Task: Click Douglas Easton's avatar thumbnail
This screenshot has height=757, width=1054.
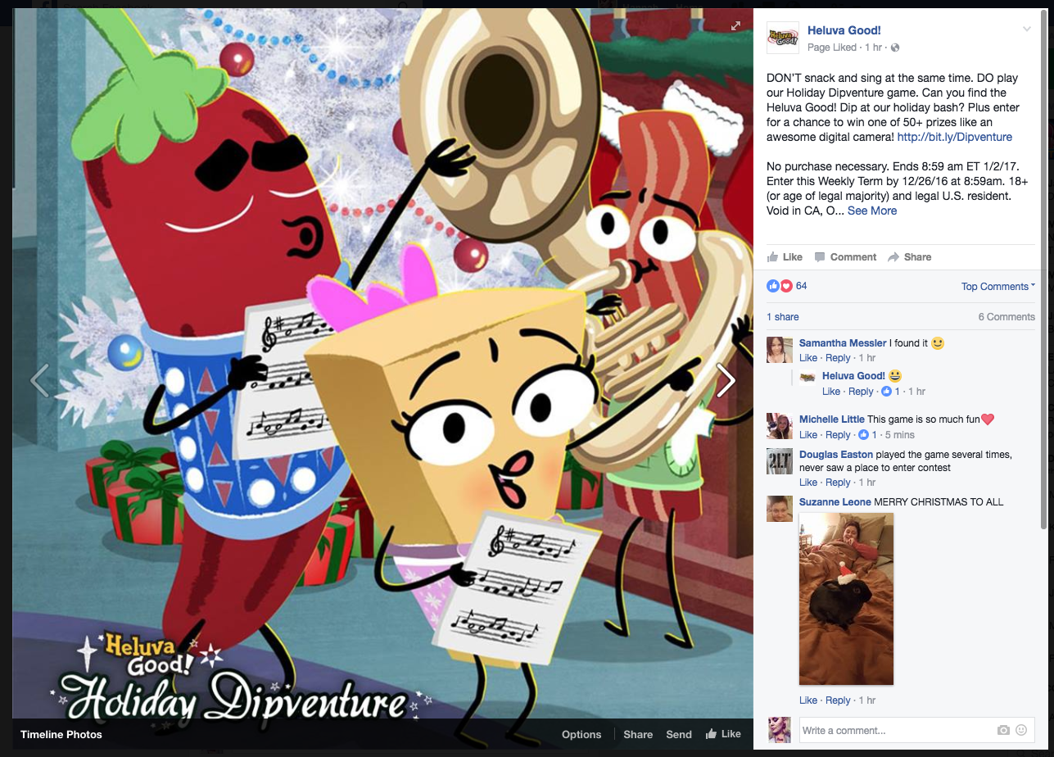Action: tap(780, 461)
